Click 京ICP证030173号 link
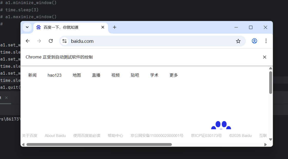 (206, 136)
